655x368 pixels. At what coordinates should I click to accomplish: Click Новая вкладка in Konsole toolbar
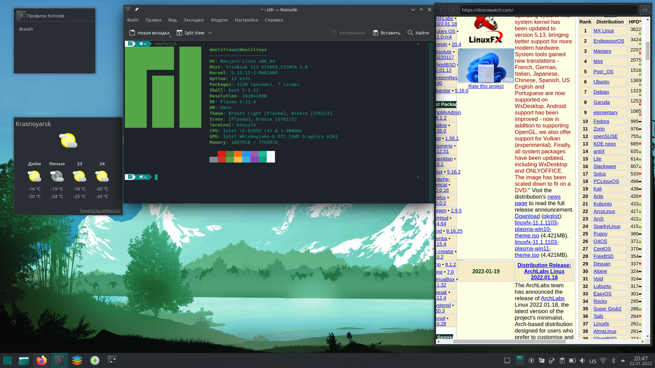[x=149, y=33]
